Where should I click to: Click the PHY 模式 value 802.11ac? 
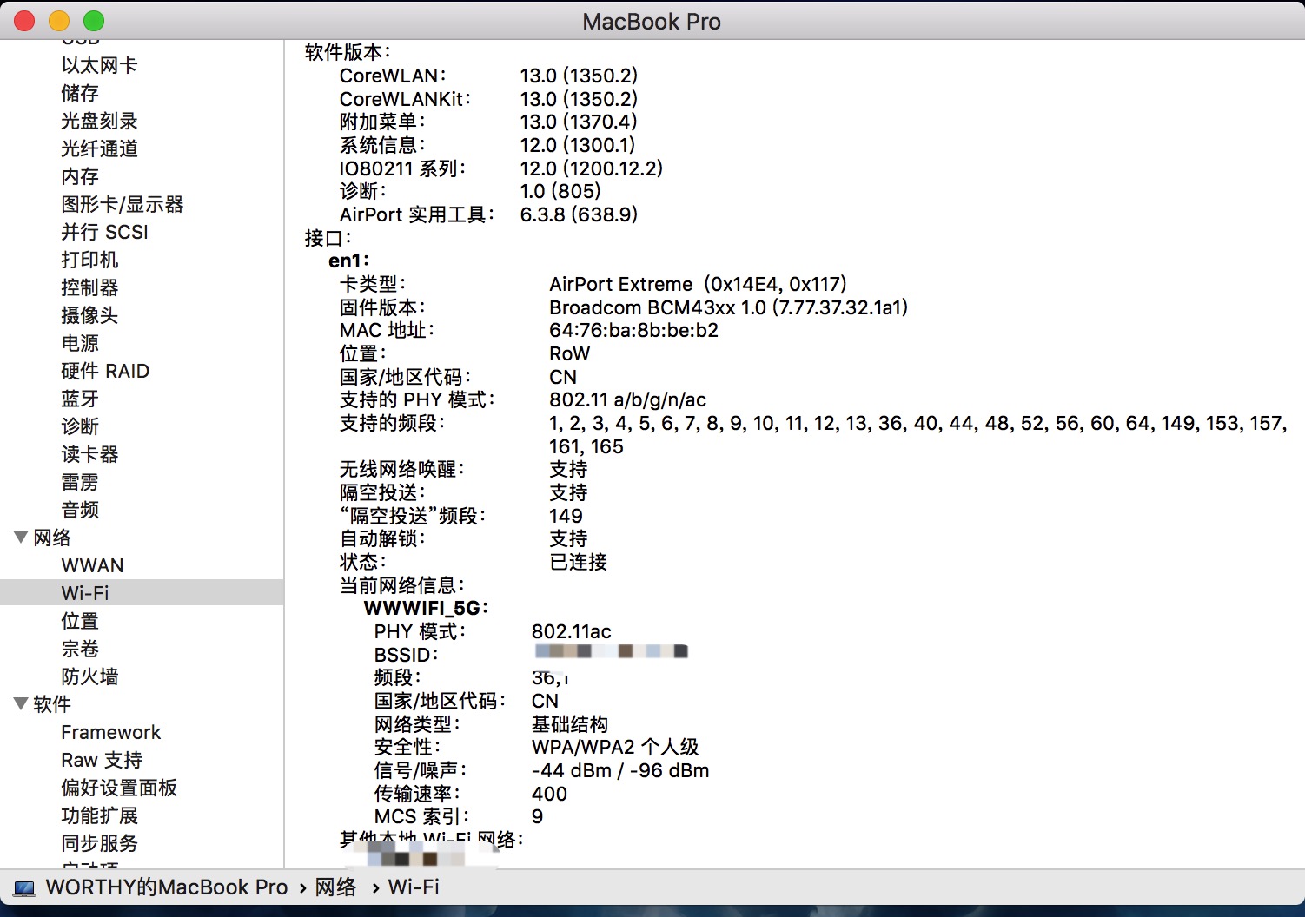click(571, 631)
